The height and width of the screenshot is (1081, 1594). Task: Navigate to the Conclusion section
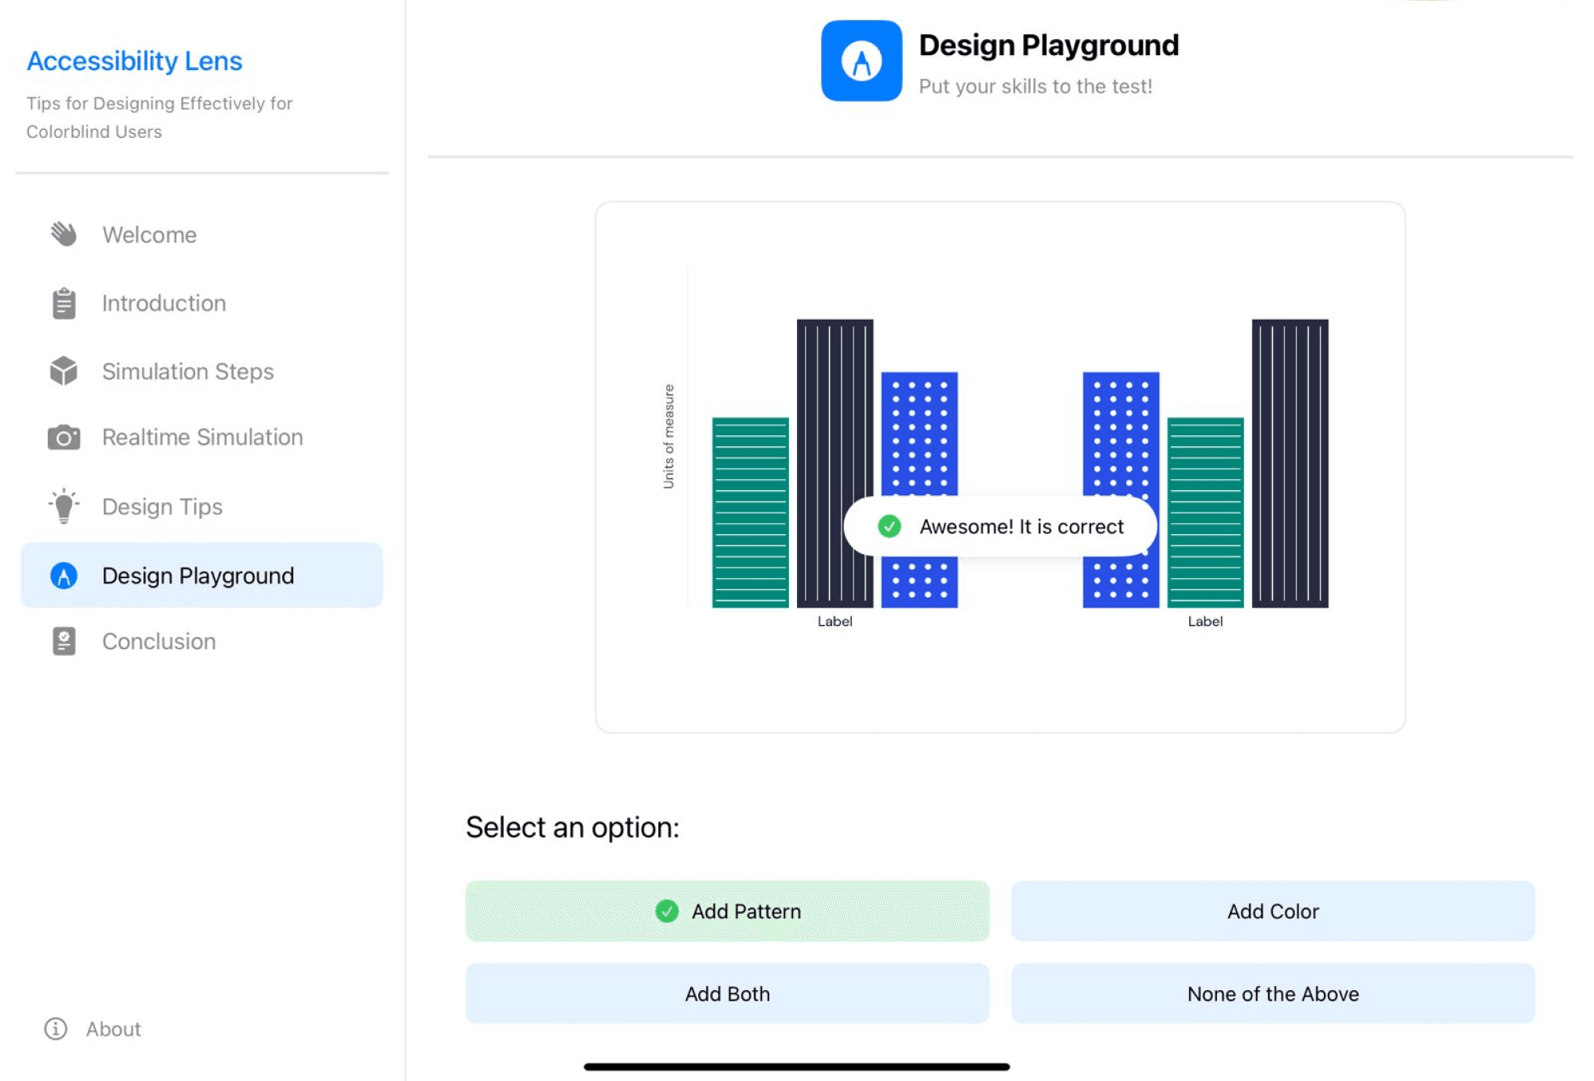[159, 642]
